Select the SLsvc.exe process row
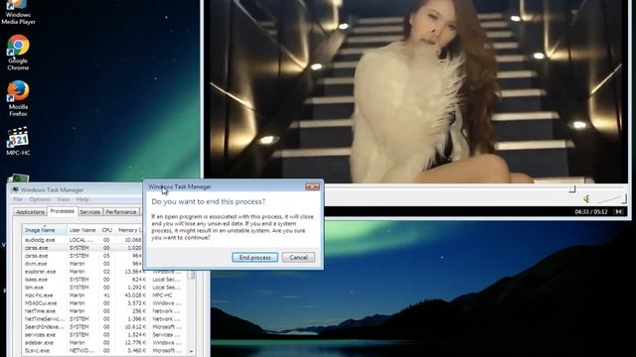This screenshot has width=636, height=357. (x=105, y=350)
